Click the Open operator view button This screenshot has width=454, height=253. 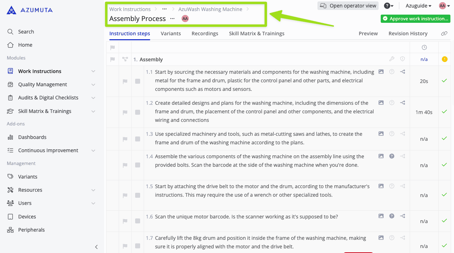[348, 6]
